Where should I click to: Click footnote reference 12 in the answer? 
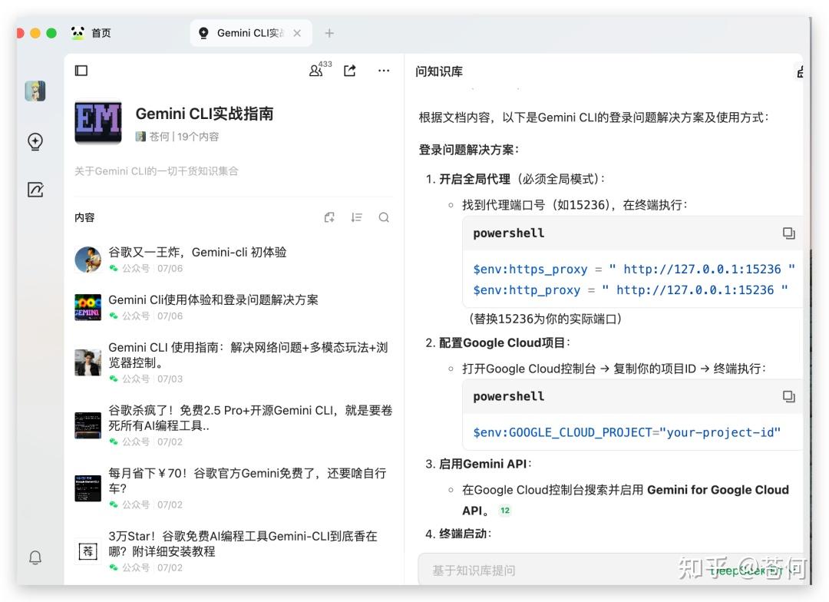504,510
